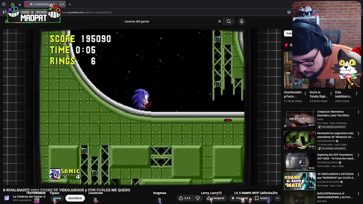Open the Heartbreaking Facts short
Image resolution: width=363 pixels, height=204 pixels.
(293, 94)
